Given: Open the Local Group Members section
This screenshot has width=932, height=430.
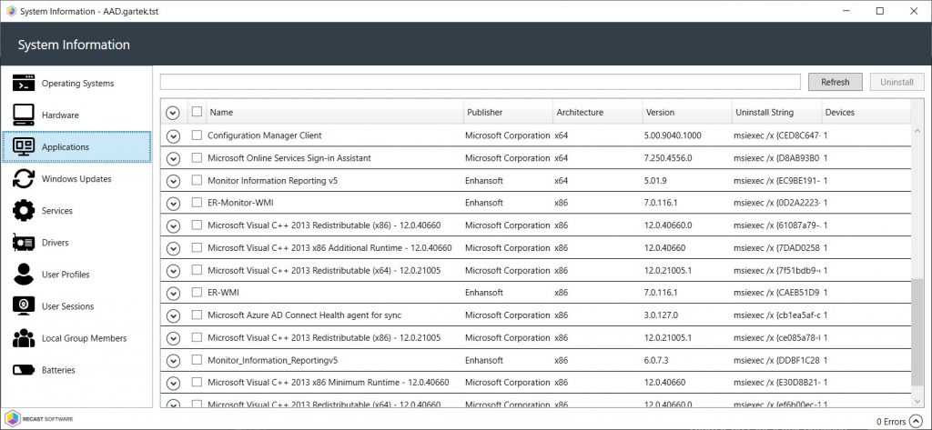Looking at the screenshot, I should (76, 338).
